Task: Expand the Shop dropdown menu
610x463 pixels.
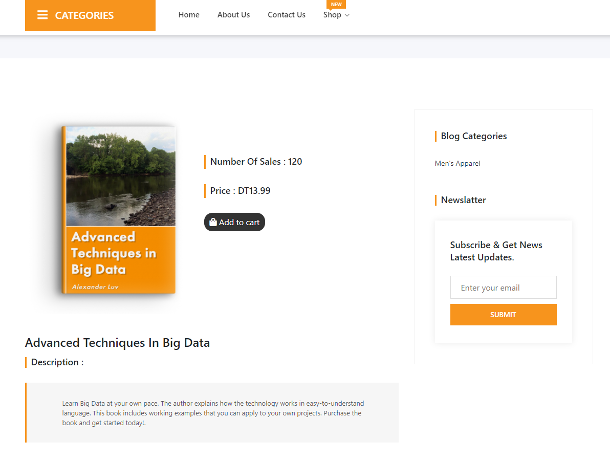Action: (333, 15)
